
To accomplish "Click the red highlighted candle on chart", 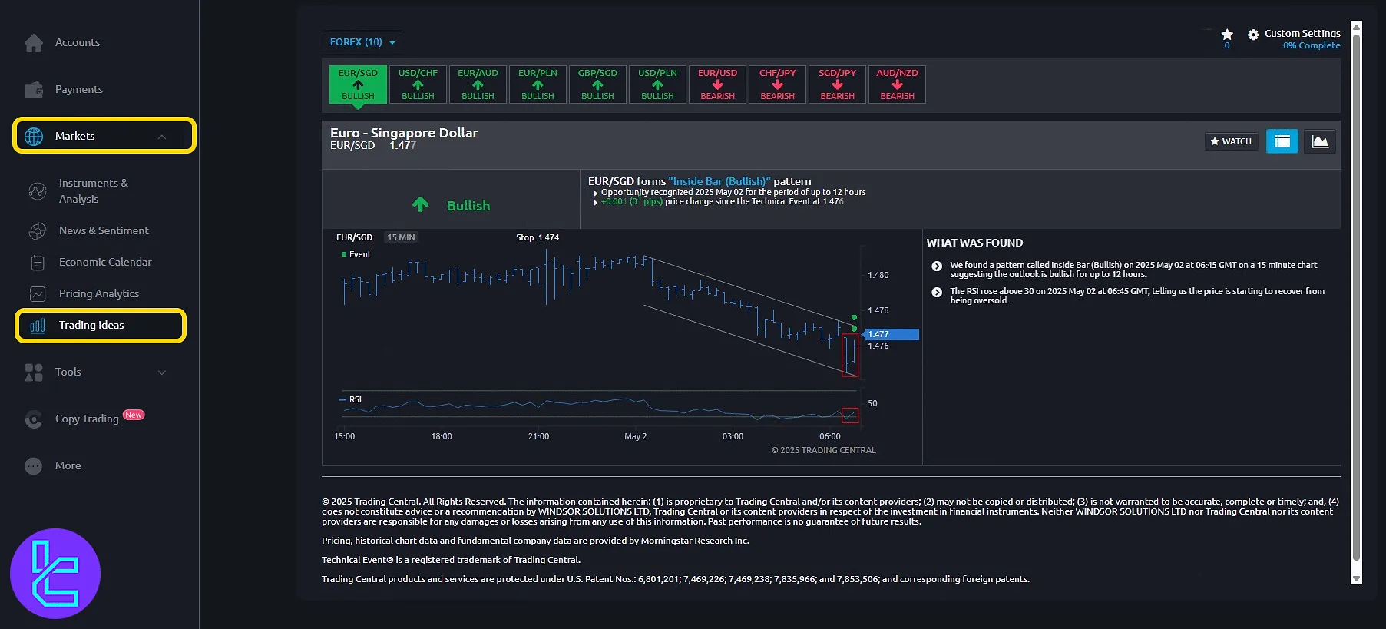I will [x=850, y=356].
